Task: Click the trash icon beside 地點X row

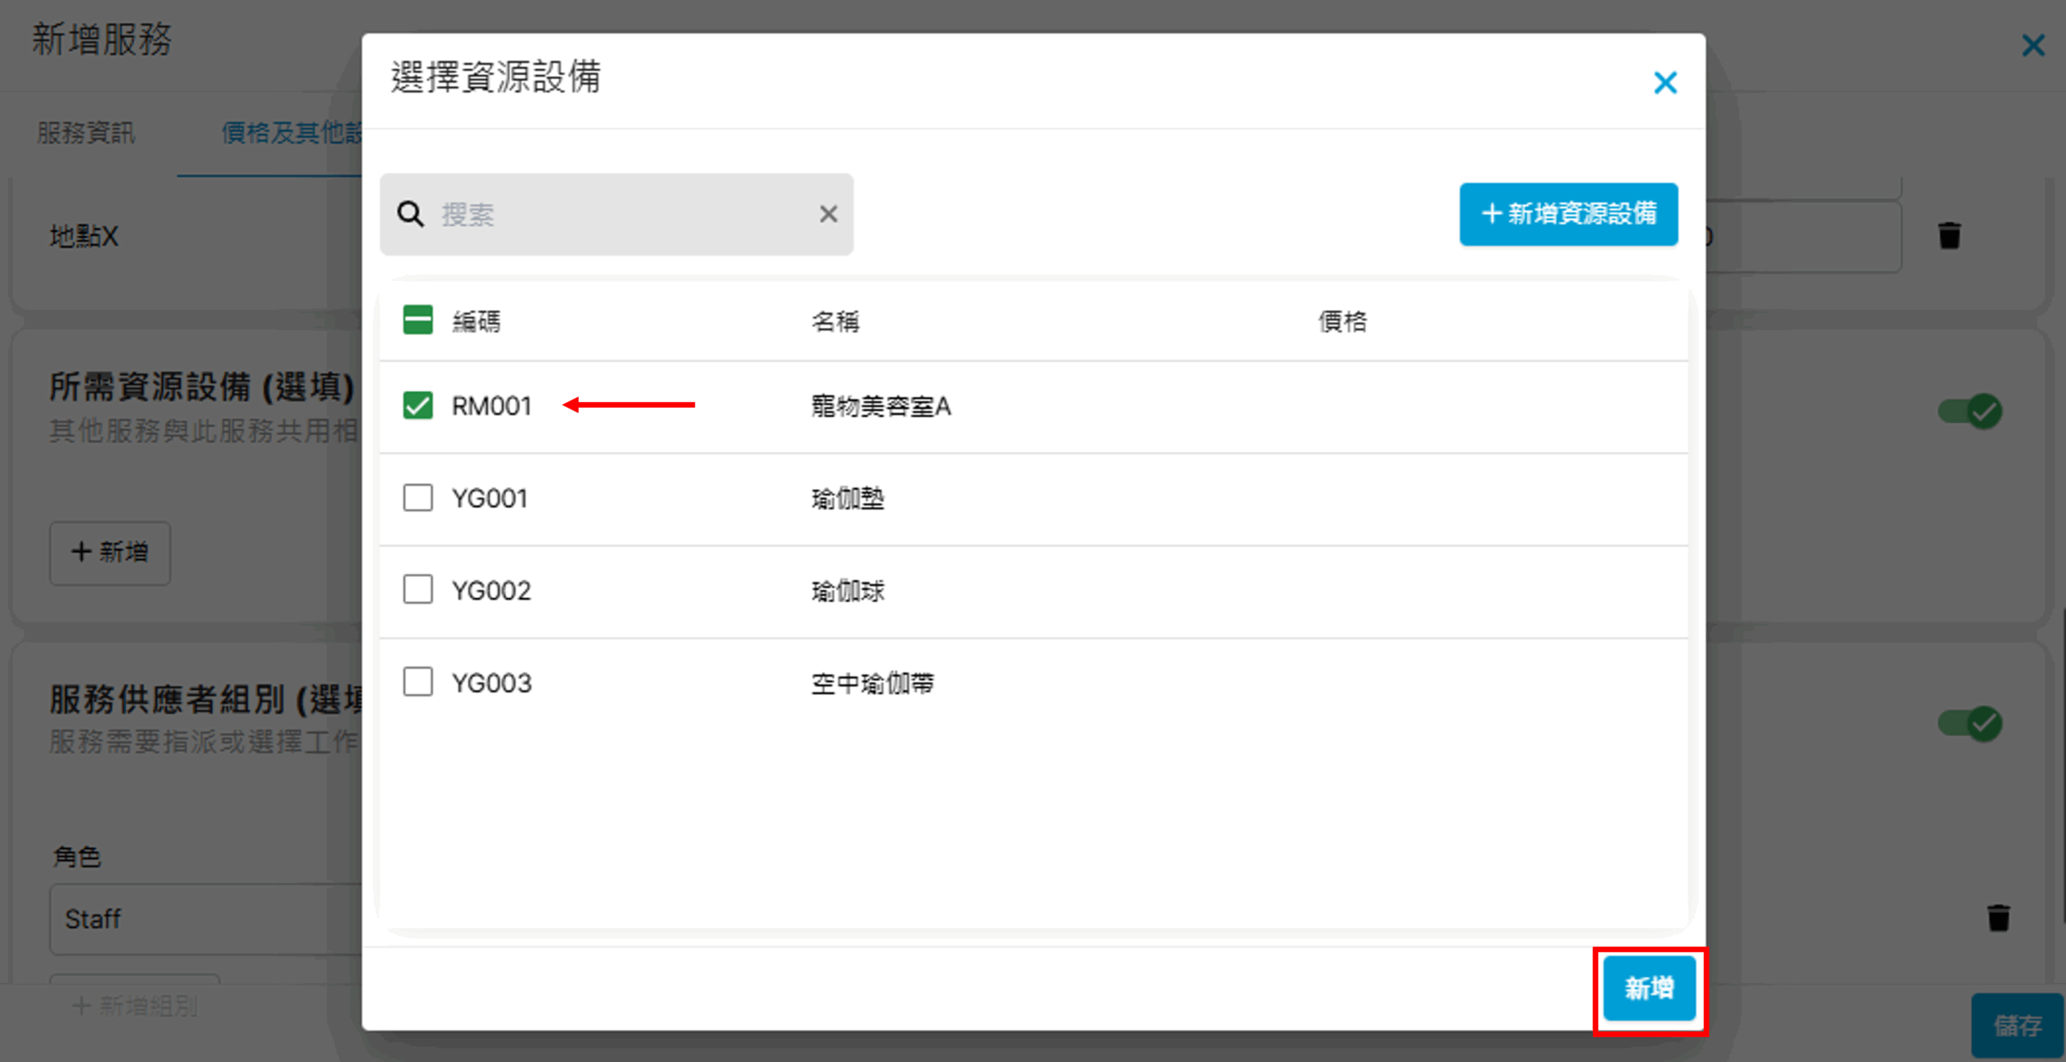Action: click(1949, 236)
